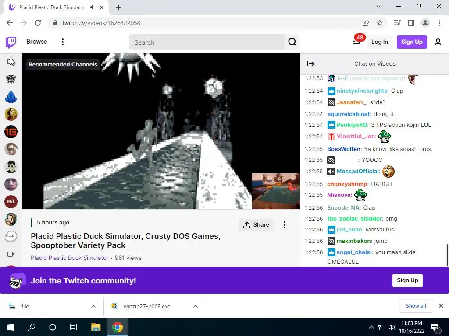The width and height of the screenshot is (449, 336).
Task: Open lint_chan chat username
Action: [349, 229]
